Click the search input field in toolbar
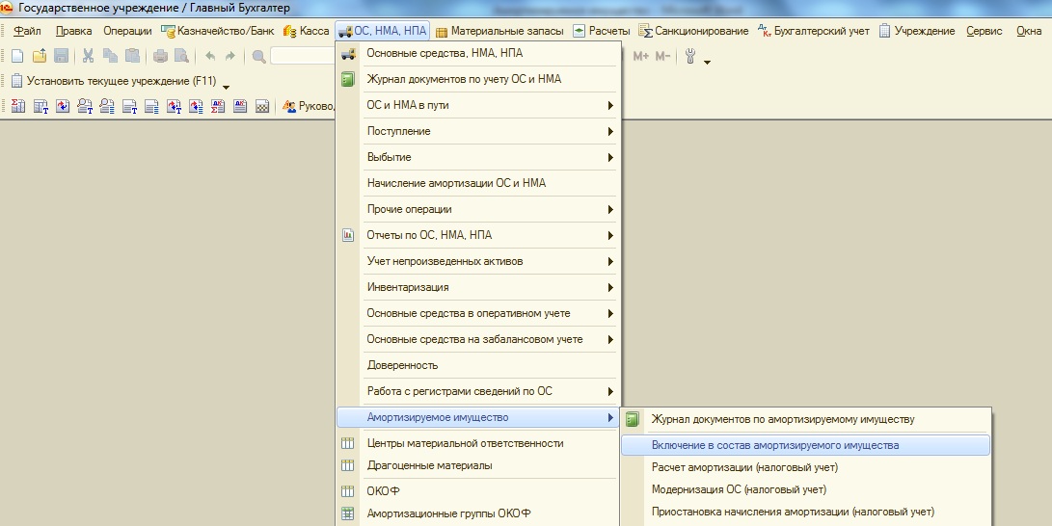Image resolution: width=1052 pixels, height=526 pixels. pyautogui.click(x=304, y=57)
